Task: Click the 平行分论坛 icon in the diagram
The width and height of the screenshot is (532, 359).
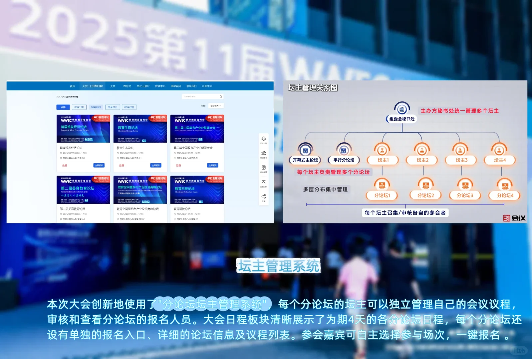Action: 344,150
